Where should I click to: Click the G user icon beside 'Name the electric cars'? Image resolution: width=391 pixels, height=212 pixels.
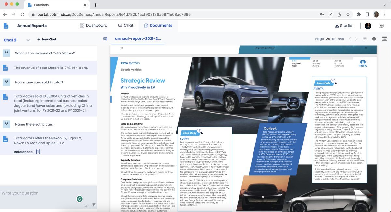[7, 124]
